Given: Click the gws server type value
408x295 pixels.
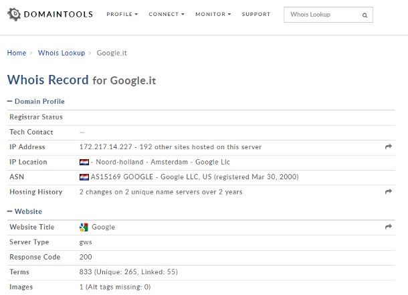Looking at the screenshot, I should point(86,242).
